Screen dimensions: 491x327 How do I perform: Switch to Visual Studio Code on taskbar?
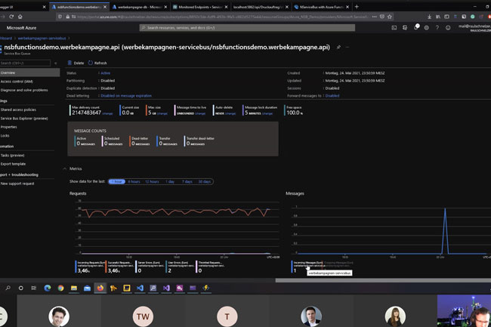coord(140,288)
